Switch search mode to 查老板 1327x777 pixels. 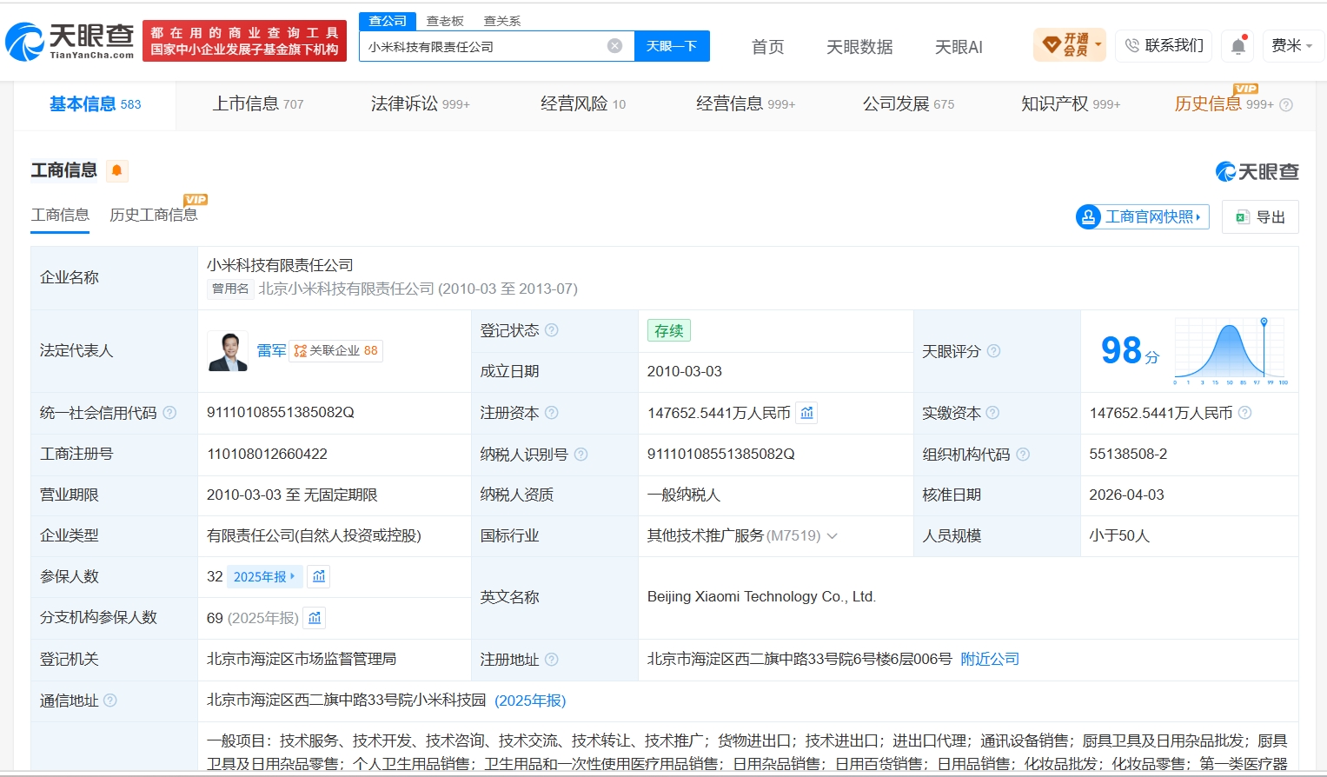pyautogui.click(x=445, y=21)
